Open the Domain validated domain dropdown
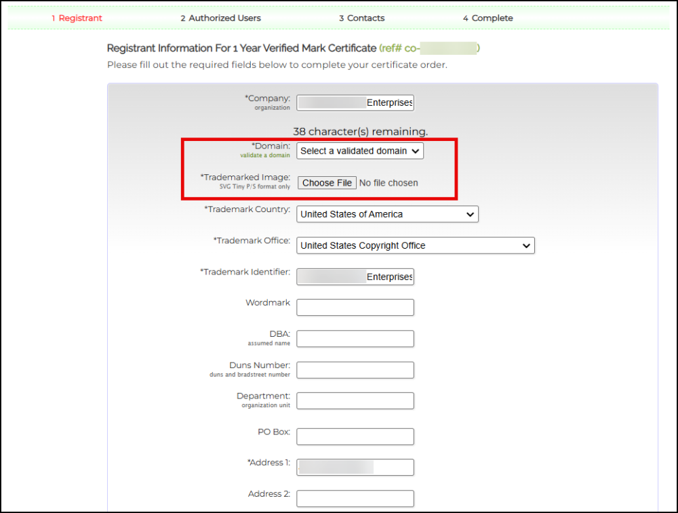Image resolution: width=678 pixels, height=513 pixels. [x=360, y=151]
